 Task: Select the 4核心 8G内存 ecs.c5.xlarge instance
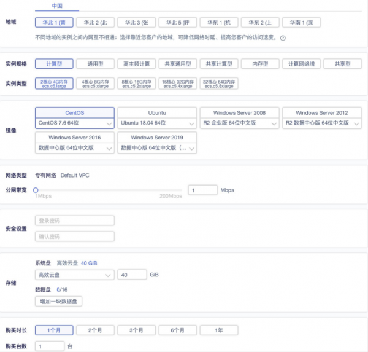[95, 84]
